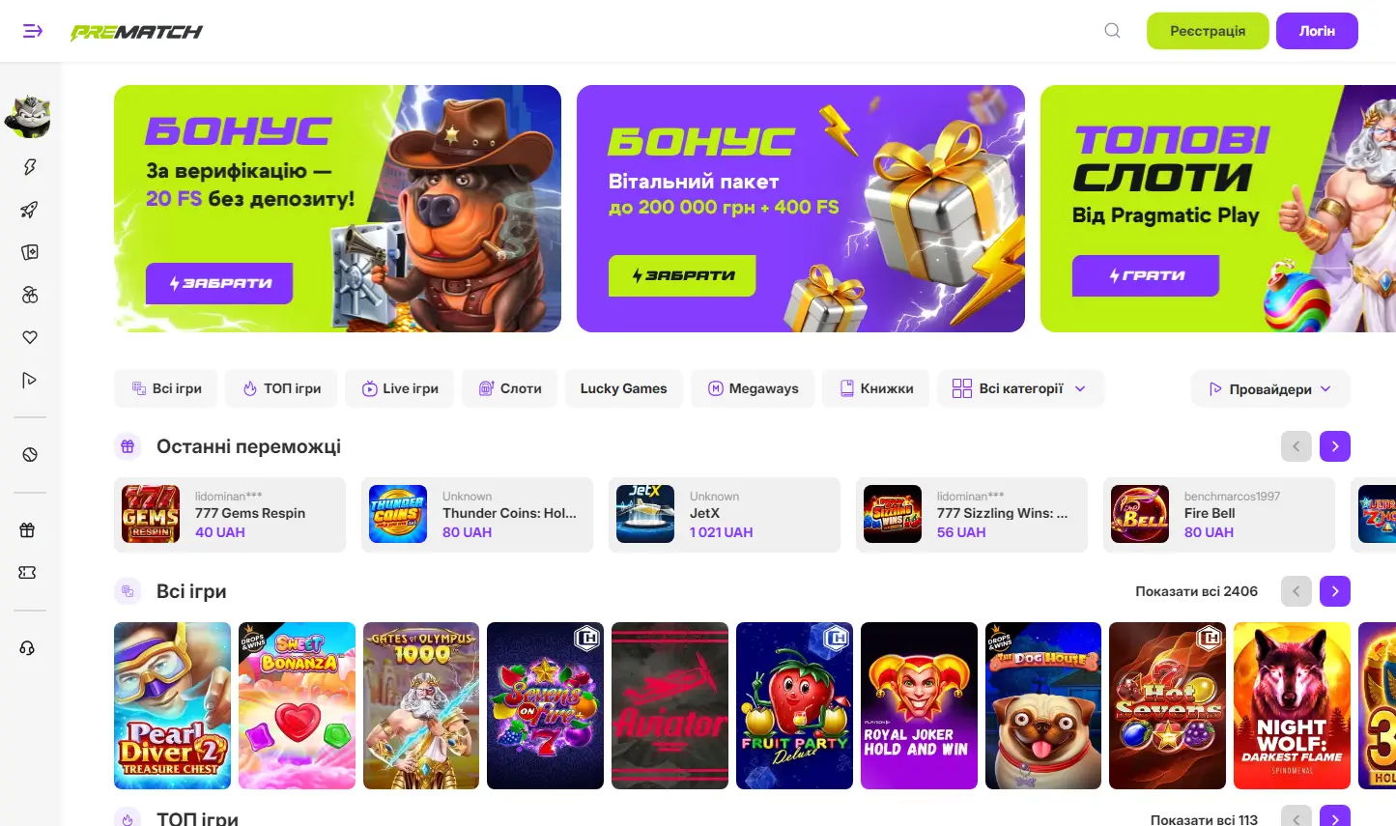Image resolution: width=1396 pixels, height=826 pixels.
Task: Select the Megaways category tab
Action: 753,388
